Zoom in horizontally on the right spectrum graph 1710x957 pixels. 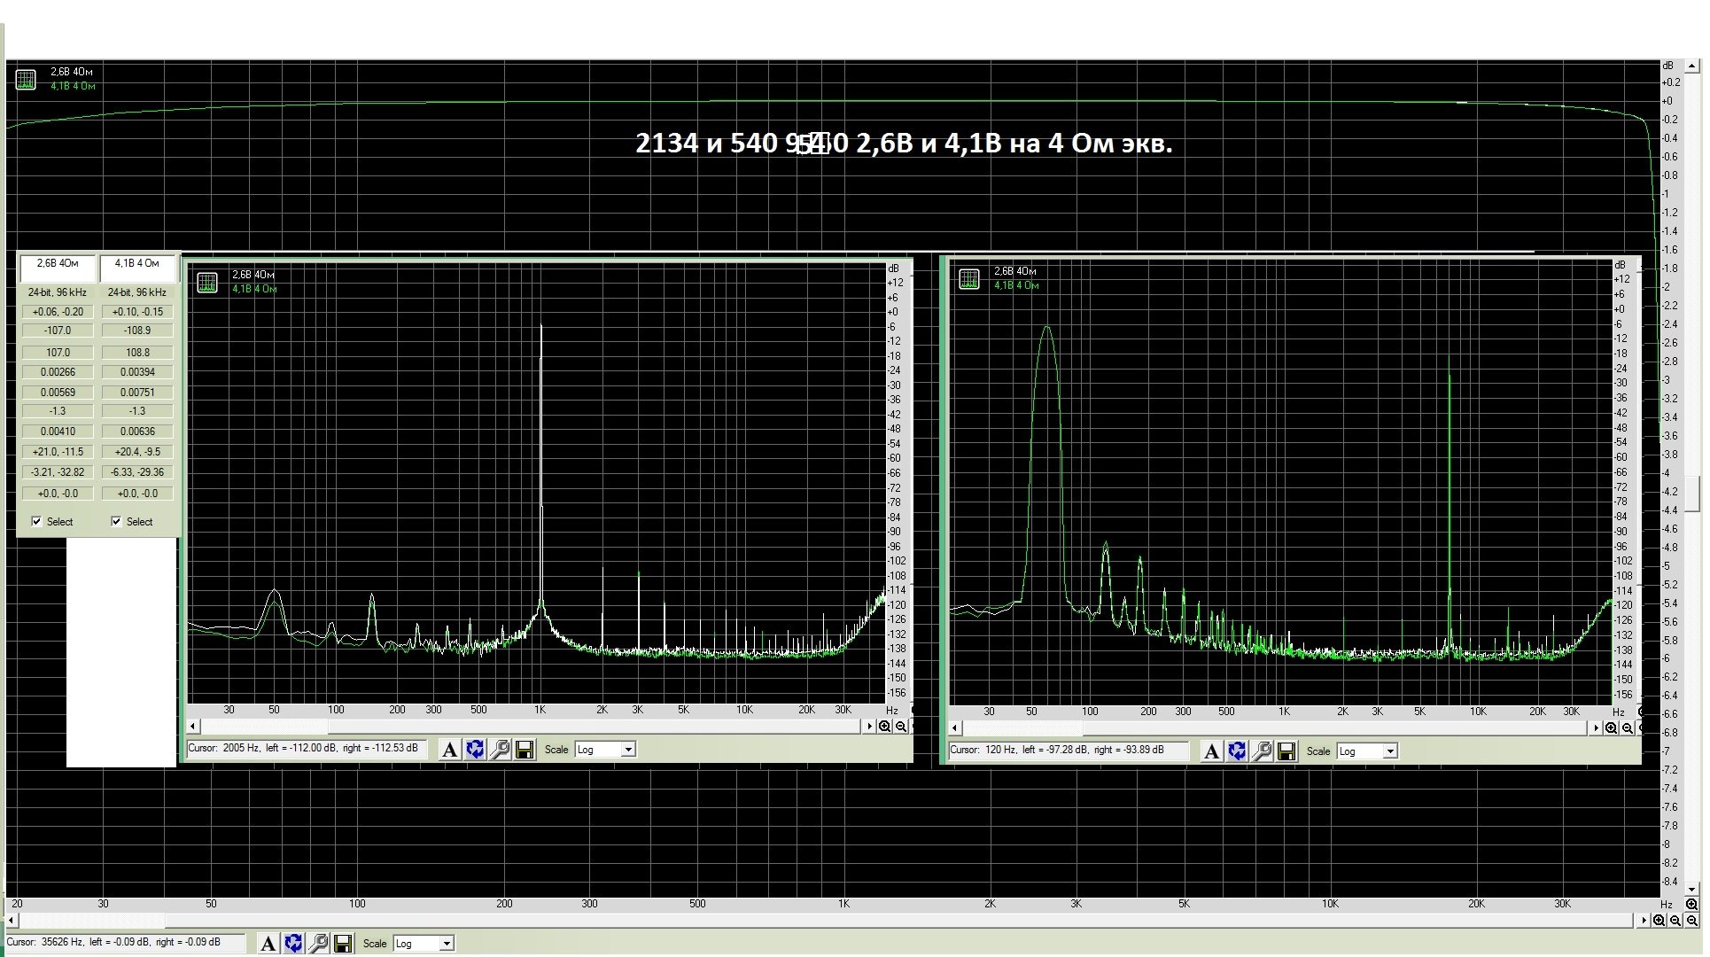1611,728
